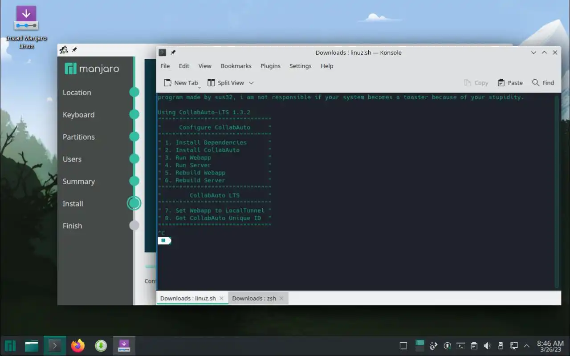Click the virtual desktop pager
This screenshot has height=356, width=570.
point(419,346)
